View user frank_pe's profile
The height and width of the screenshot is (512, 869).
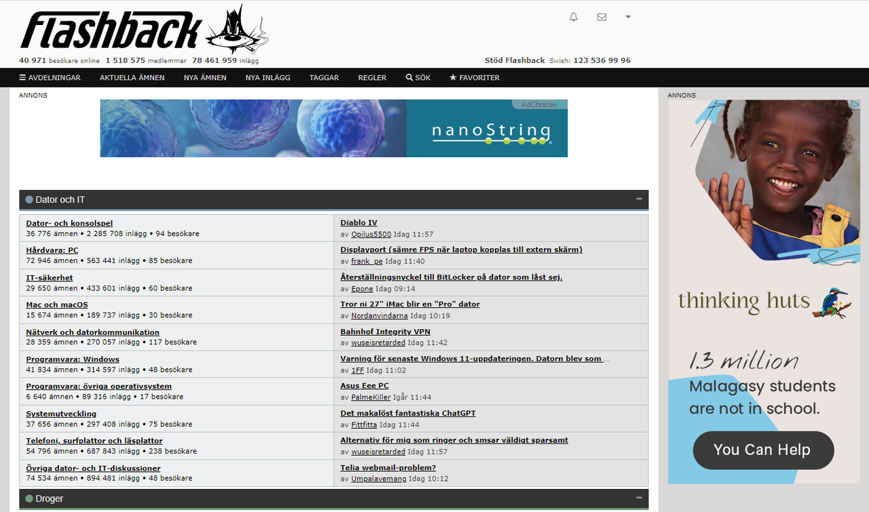click(367, 261)
